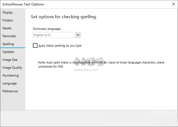The width and height of the screenshot is (178, 127).
Task: Click the English (U.S.) combo box
Action: (53, 35)
